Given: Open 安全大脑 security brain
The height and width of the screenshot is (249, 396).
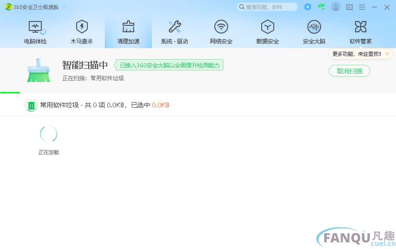Looking at the screenshot, I should click(x=314, y=31).
